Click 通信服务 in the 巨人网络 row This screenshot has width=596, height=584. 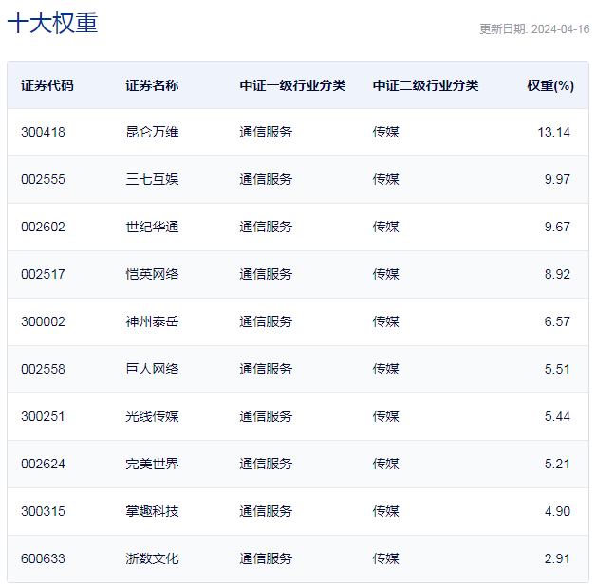pos(266,369)
